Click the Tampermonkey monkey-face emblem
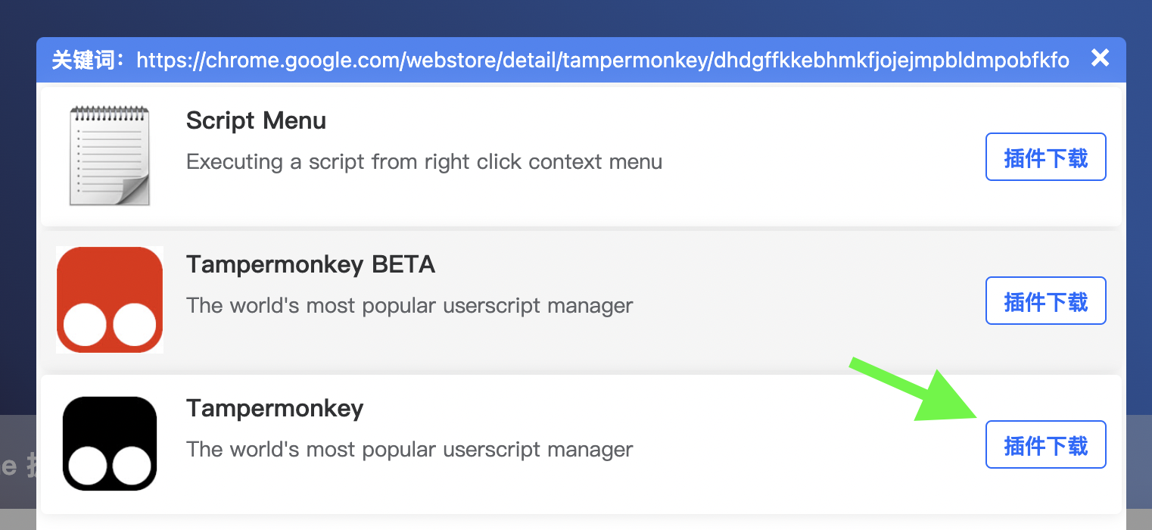Viewport: 1152px width, 530px height. tap(110, 443)
